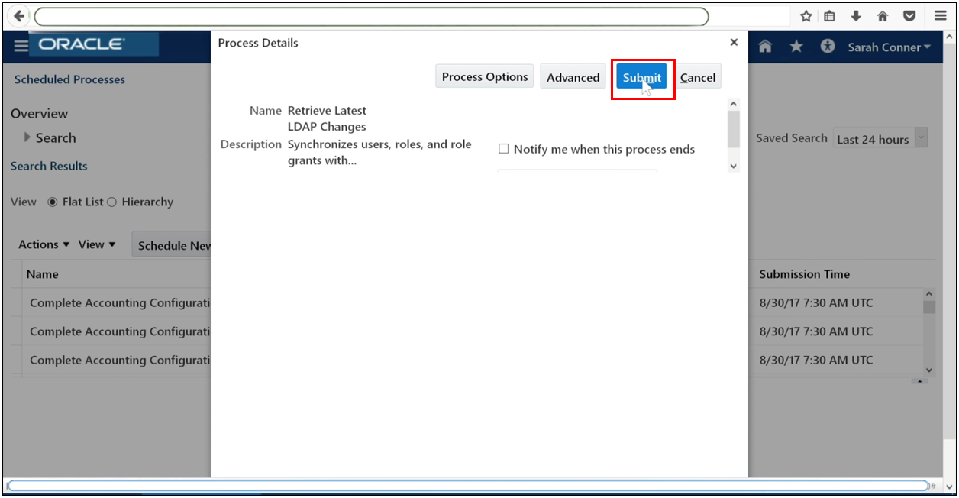Viewport: 959px width, 498px height.
Task: Click the browser back arrow
Action: tap(17, 15)
